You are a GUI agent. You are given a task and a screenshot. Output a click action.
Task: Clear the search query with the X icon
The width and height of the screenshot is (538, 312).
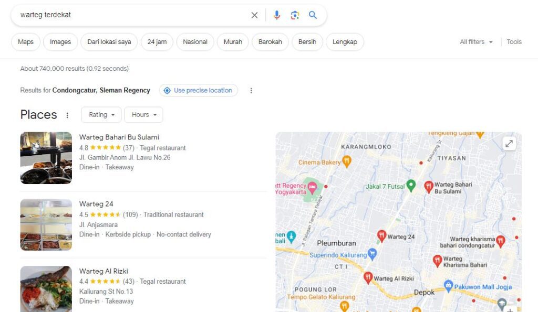point(254,15)
